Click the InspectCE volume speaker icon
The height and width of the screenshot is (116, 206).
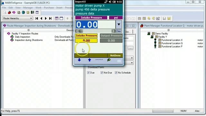(110, 2)
